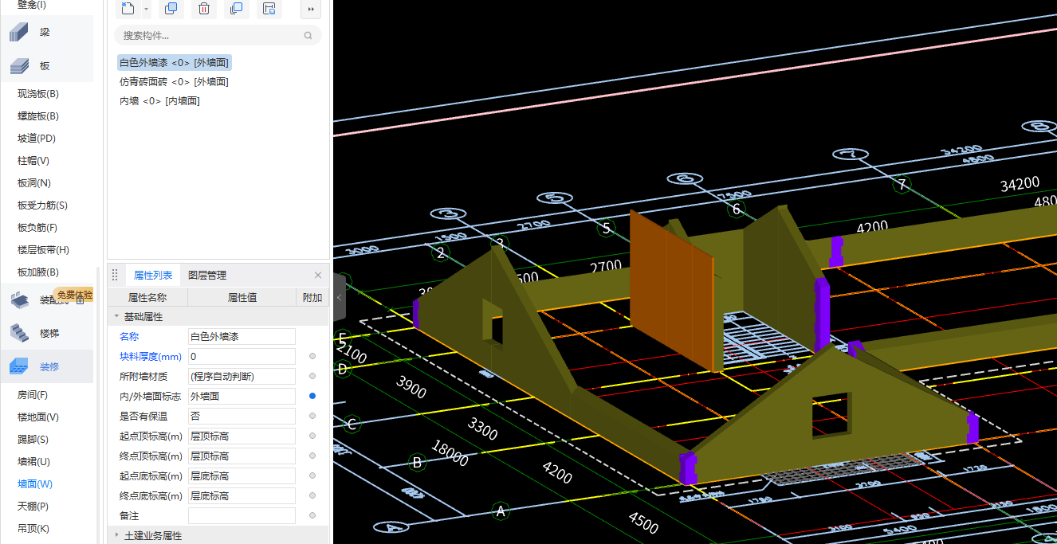1057x544 pixels.
Task: Collapse the left panel with side arrow handle
Action: [x=340, y=297]
